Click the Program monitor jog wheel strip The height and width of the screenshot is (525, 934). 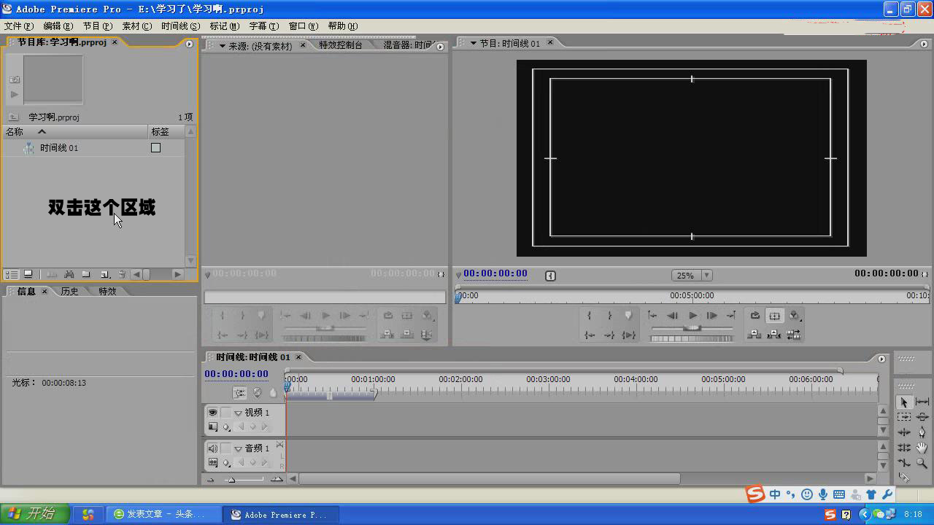tap(692, 338)
